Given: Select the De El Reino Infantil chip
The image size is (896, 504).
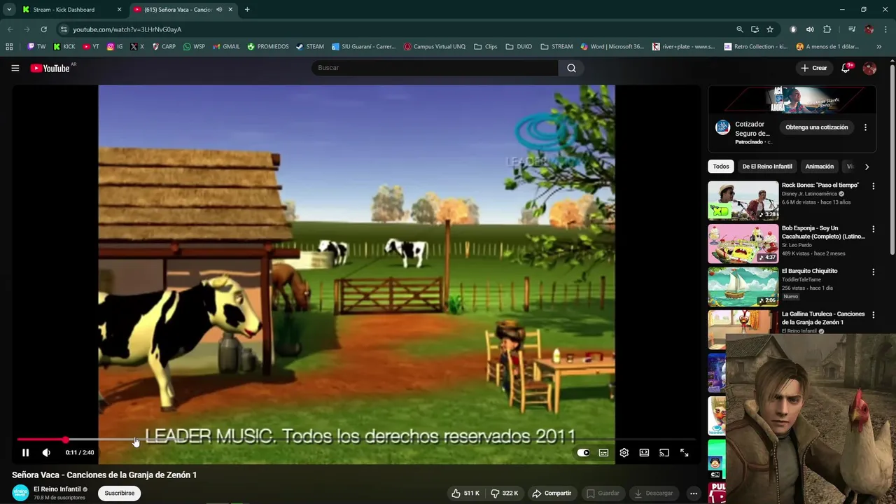Looking at the screenshot, I should coord(767,167).
